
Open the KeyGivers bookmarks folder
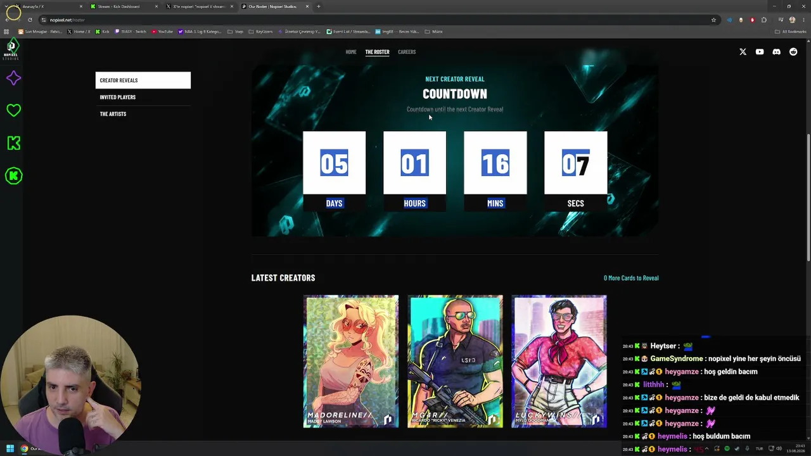click(260, 32)
